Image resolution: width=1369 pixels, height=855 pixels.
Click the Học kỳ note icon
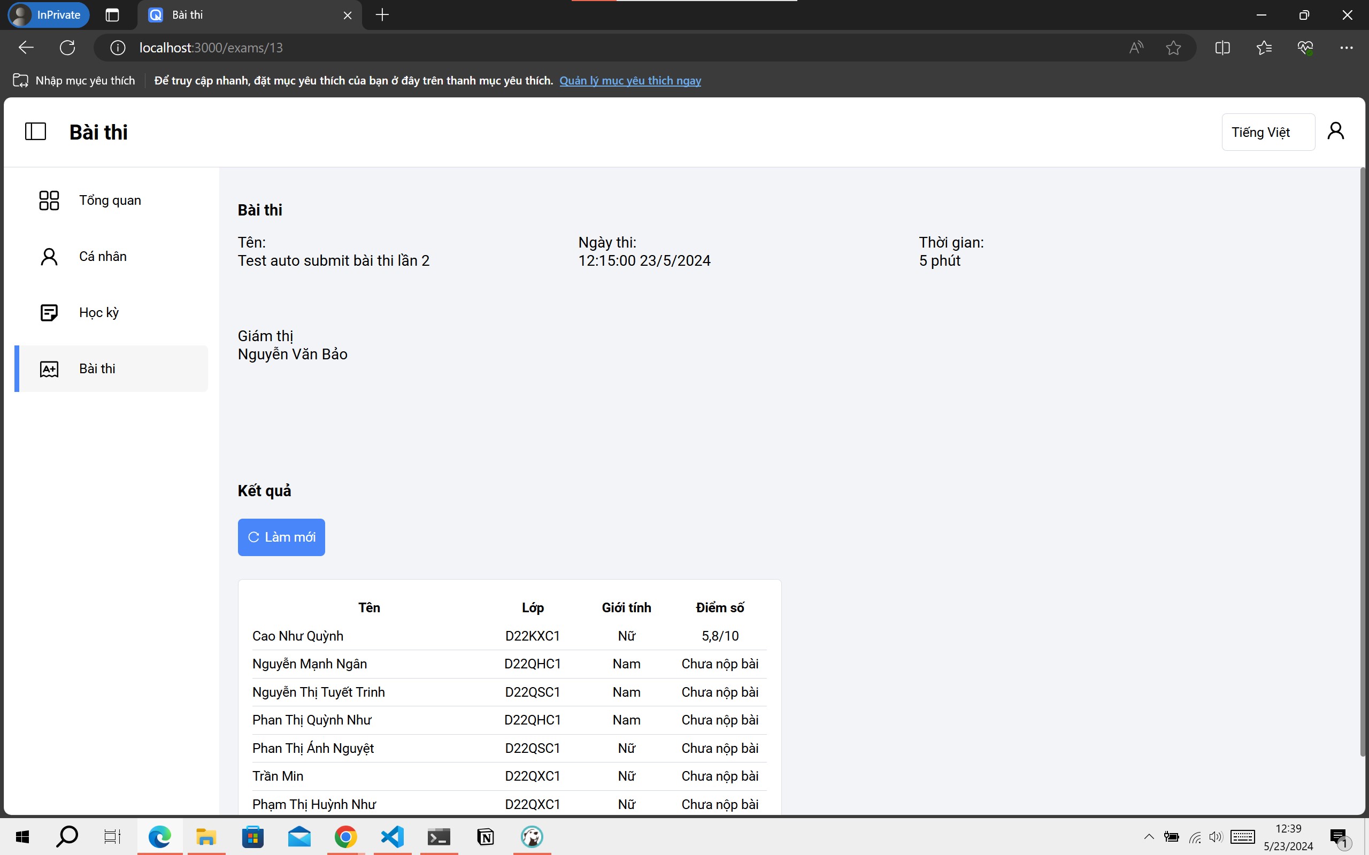click(x=49, y=313)
